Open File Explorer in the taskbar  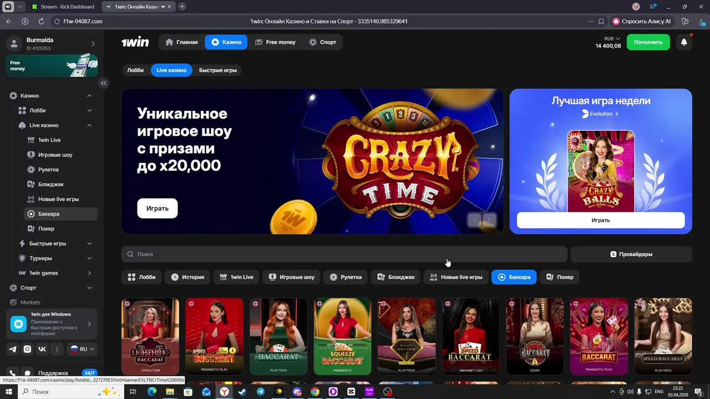[x=170, y=392]
